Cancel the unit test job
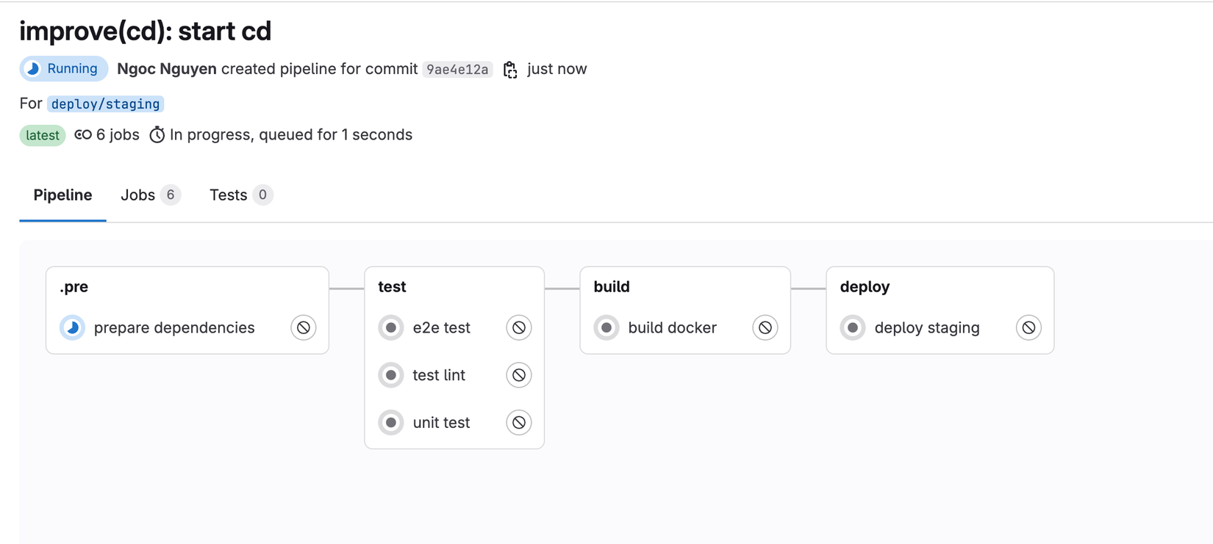The image size is (1213, 544). point(518,423)
